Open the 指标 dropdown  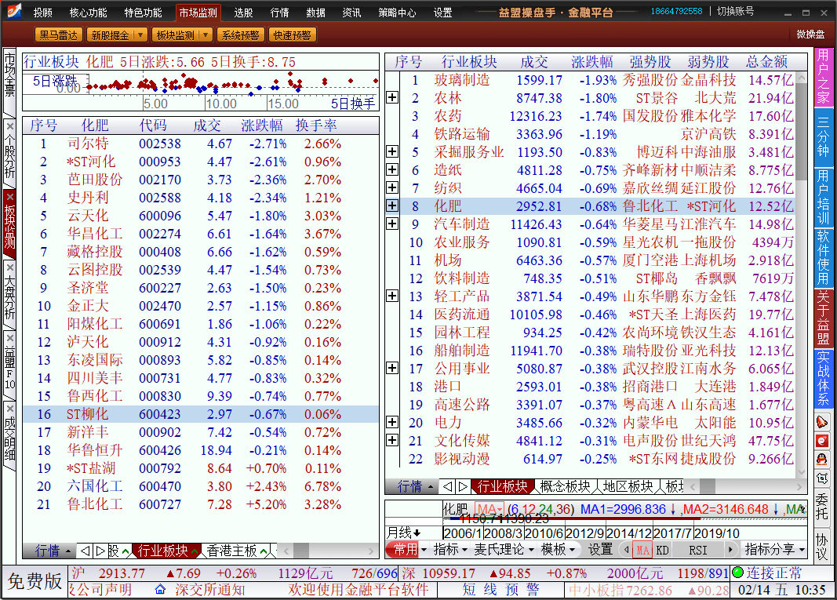click(x=464, y=549)
